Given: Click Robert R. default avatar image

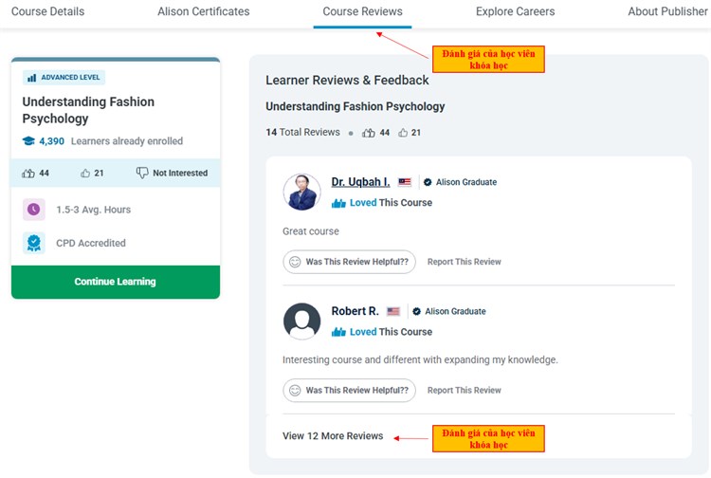Looking at the screenshot, I should tap(301, 322).
